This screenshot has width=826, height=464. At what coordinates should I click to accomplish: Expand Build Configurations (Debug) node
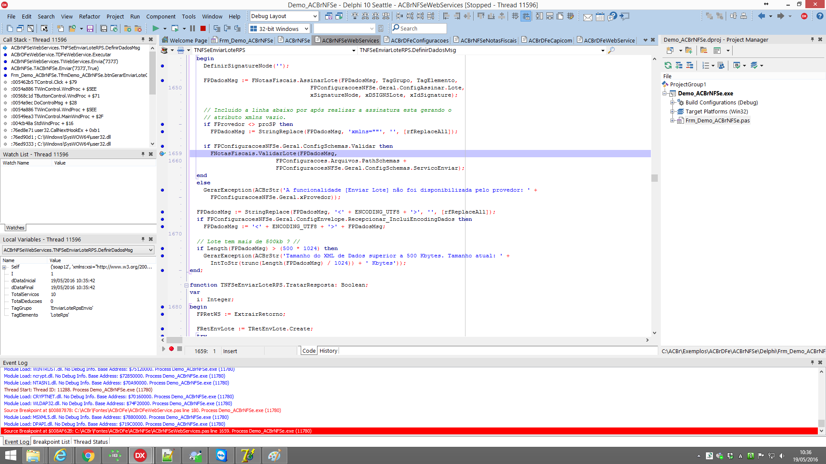coord(672,102)
